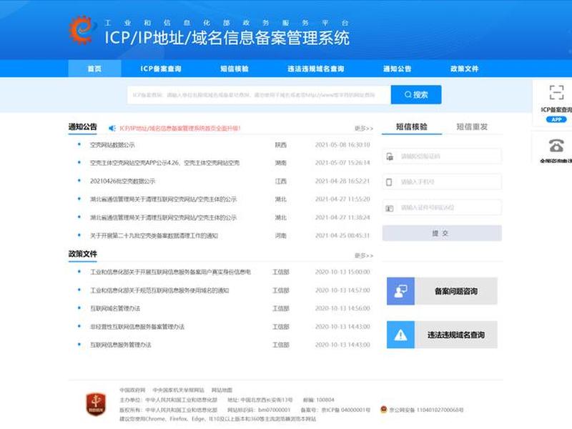
Task: Click the 京公网安备 record number link
Action: point(426,410)
